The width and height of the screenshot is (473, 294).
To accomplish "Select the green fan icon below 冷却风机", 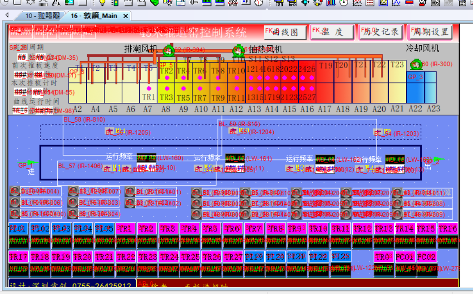I will [415, 64].
